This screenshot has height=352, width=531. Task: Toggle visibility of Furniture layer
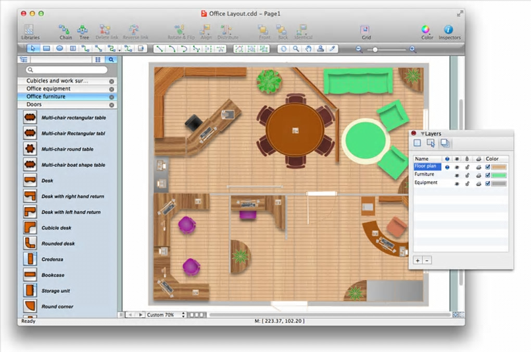pos(457,175)
